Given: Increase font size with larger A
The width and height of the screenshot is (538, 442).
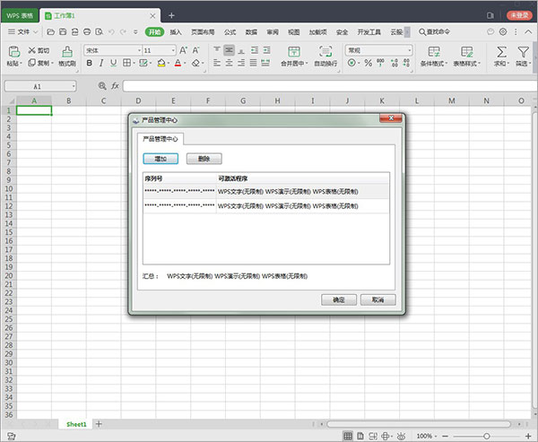Looking at the screenshot, I should [x=183, y=50].
